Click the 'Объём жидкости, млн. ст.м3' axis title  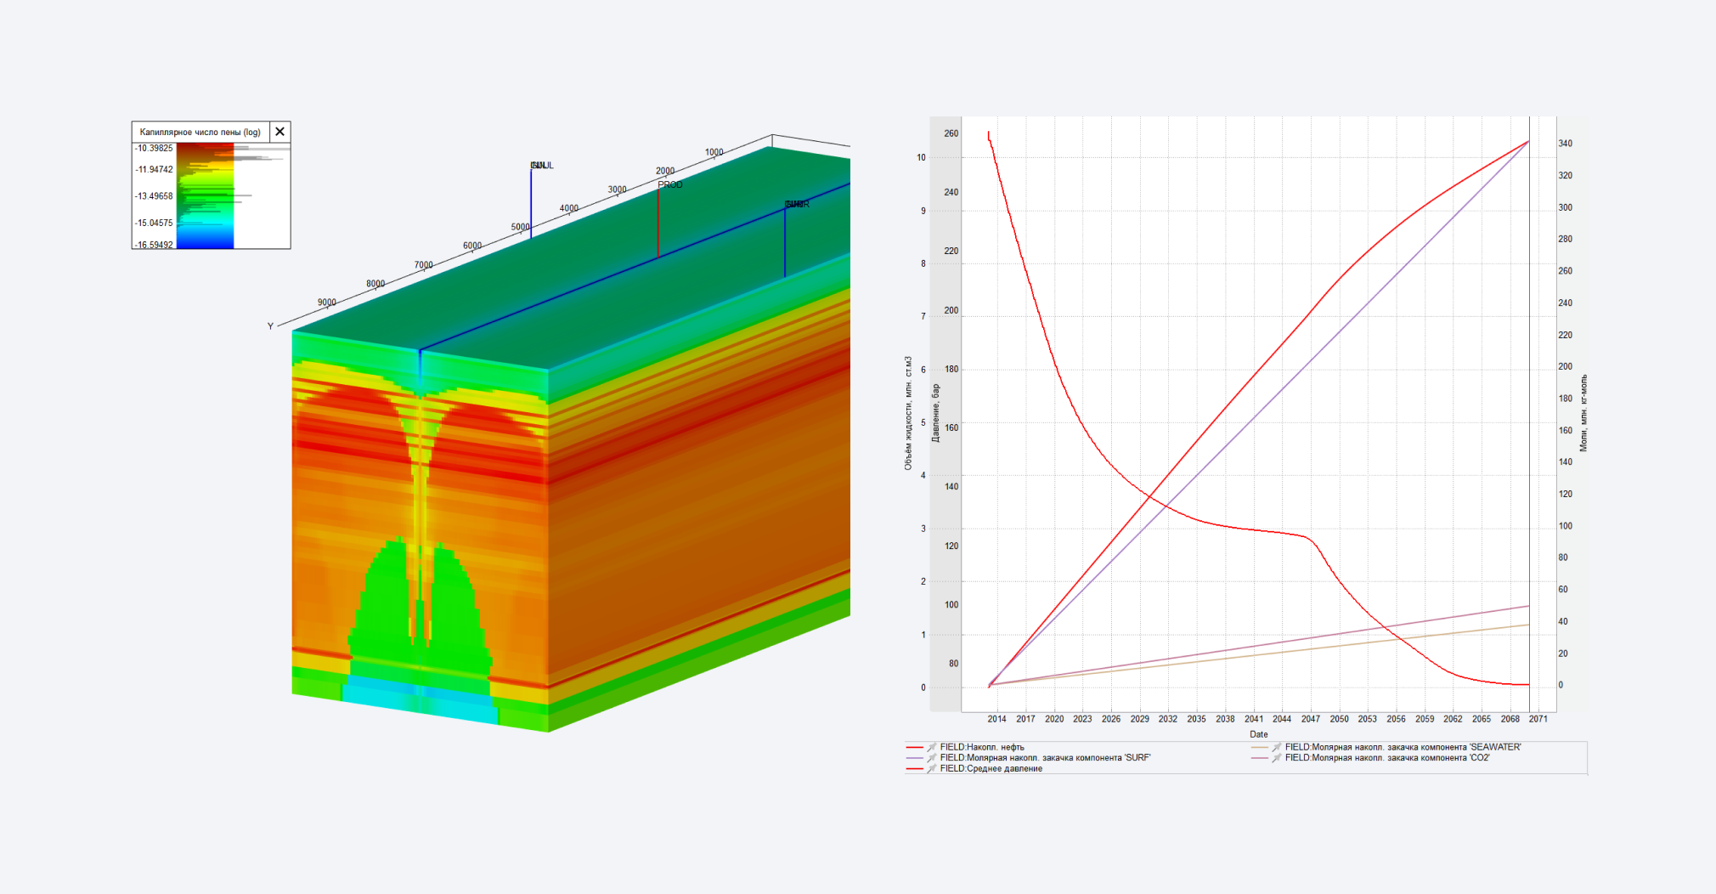pos(908,413)
